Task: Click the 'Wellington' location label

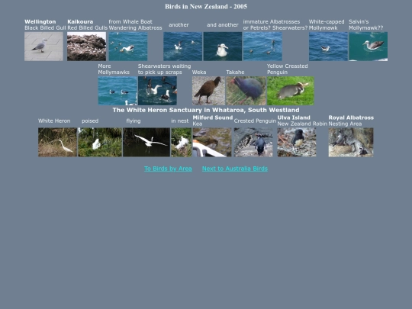Action: (40, 22)
